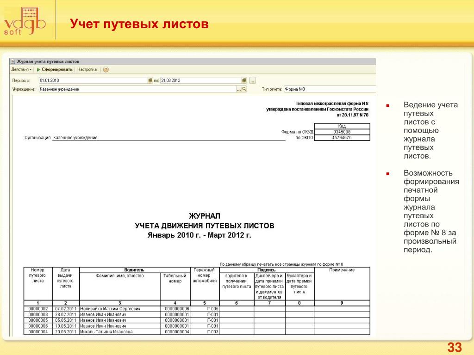The width and height of the screenshot is (474, 355).
Task: Select cell 00000005 in waybill number column
Action: tap(38, 320)
